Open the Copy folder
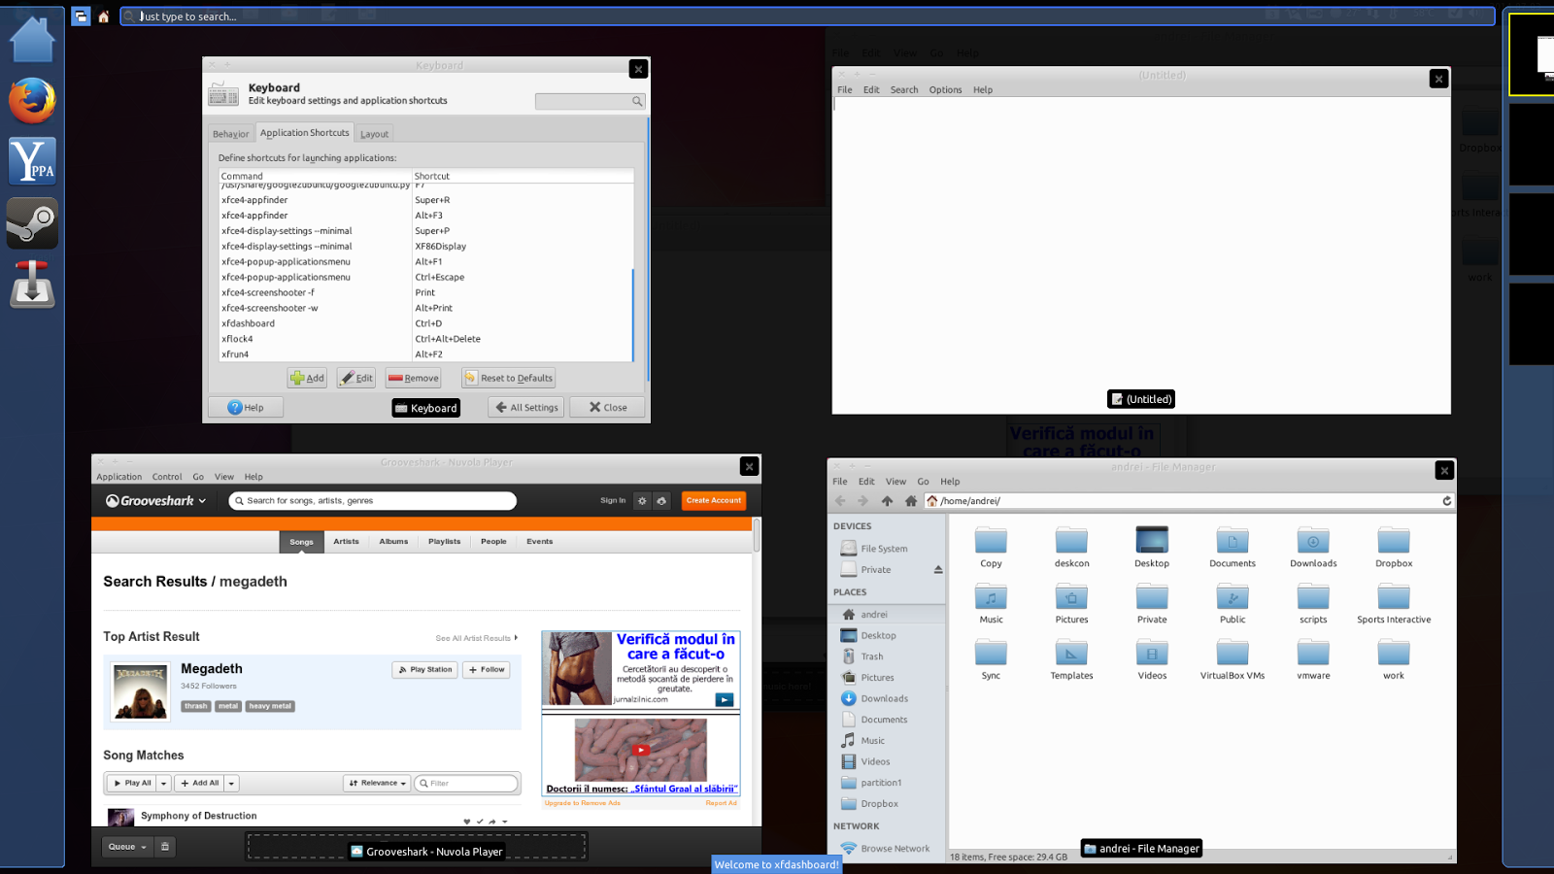This screenshot has width=1554, height=874. coord(991,548)
